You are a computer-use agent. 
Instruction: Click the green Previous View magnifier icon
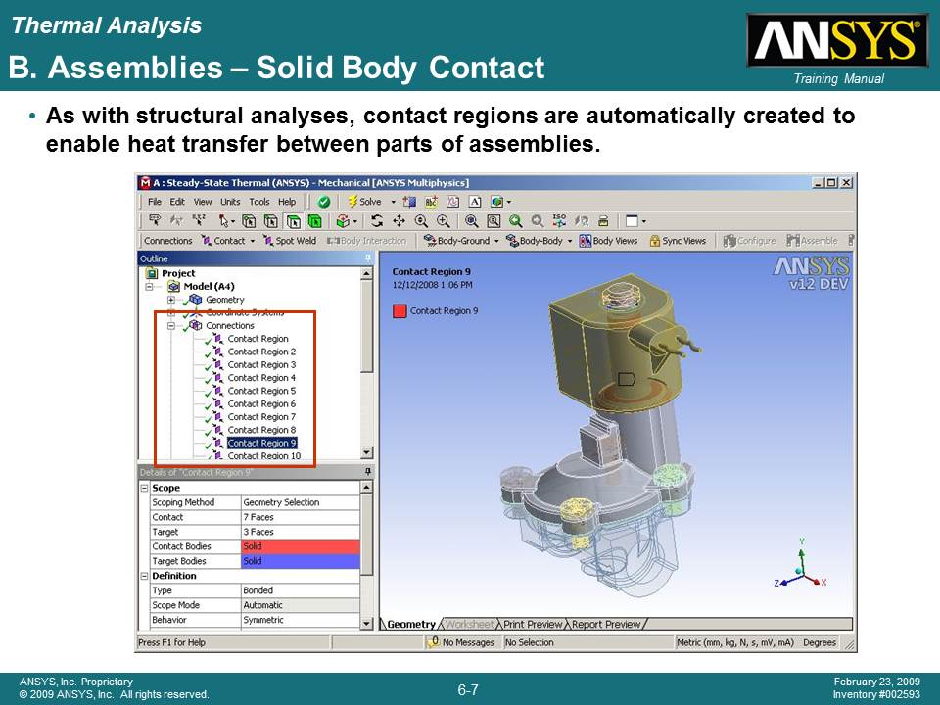516,222
